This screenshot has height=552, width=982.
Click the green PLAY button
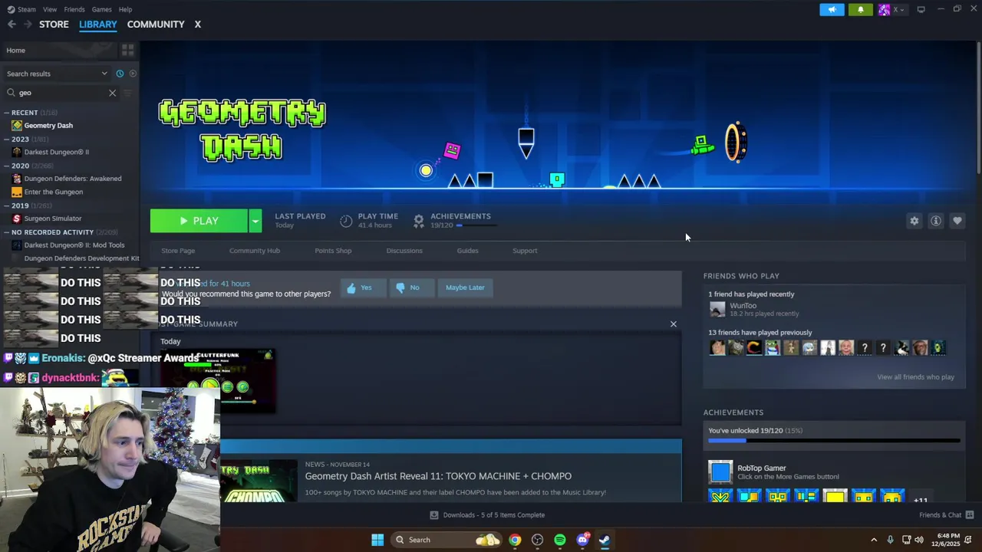pyautogui.click(x=199, y=221)
